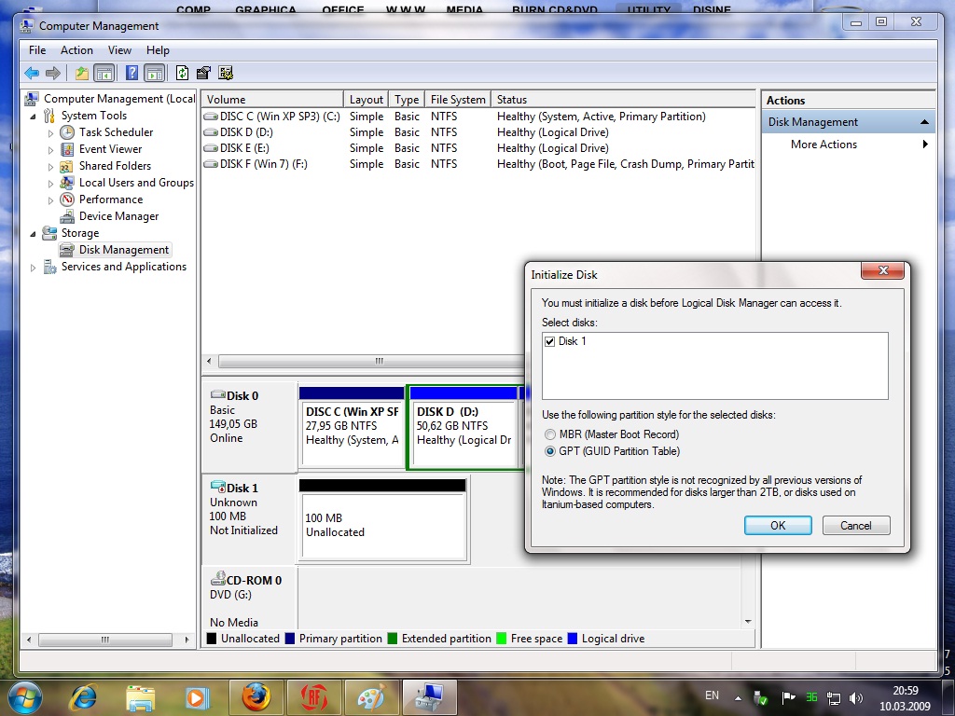Collapse the System Tools node
Viewport: 955px width, 716px height.
(33, 116)
